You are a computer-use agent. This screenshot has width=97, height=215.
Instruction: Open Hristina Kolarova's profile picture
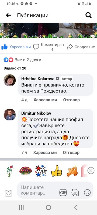pyautogui.click(x=10, y=80)
